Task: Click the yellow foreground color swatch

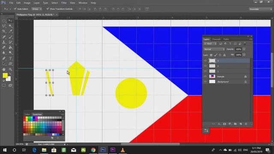Action: tap(5, 75)
